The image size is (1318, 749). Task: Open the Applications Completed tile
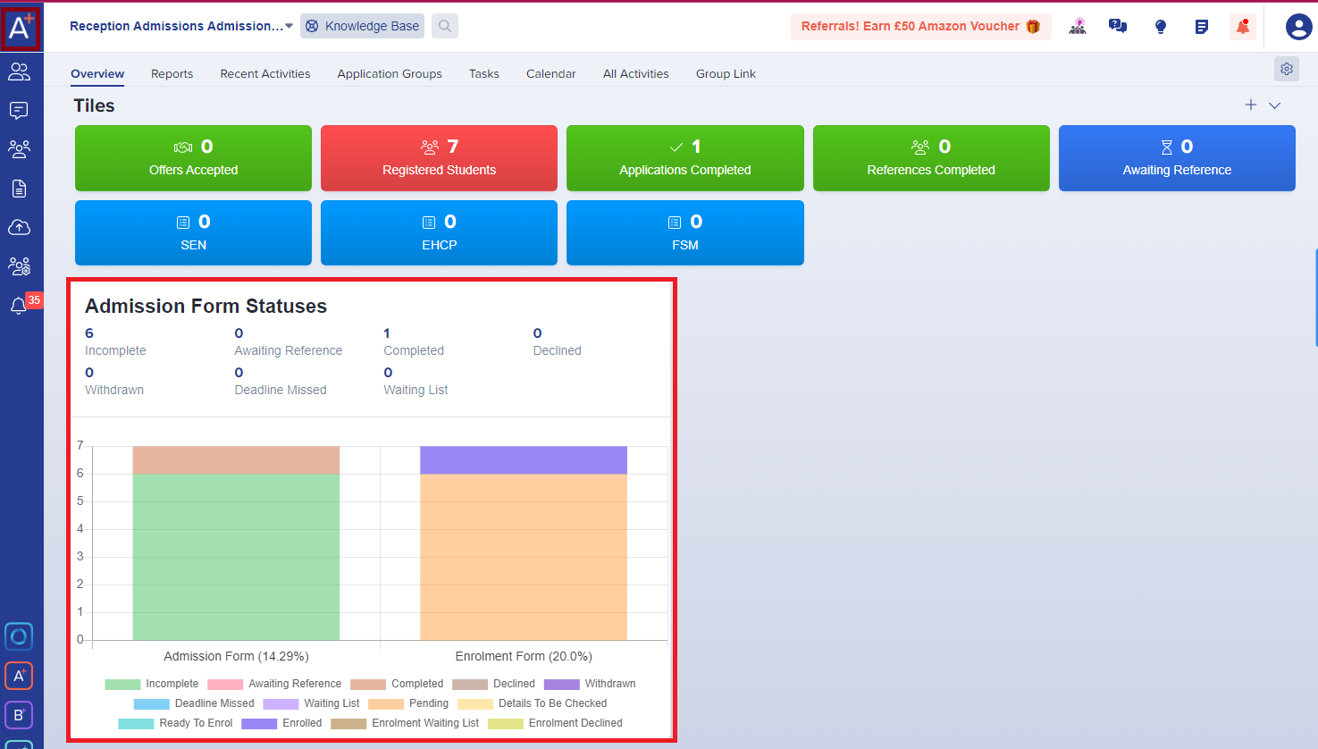click(x=685, y=158)
